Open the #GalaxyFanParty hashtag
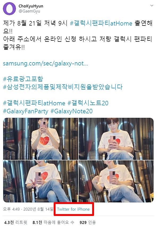Viewport: 157px width, 229px height. pos(26,111)
